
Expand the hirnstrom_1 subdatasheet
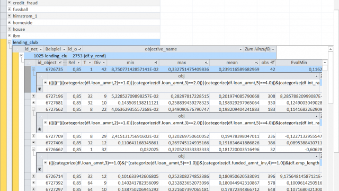(10, 16)
